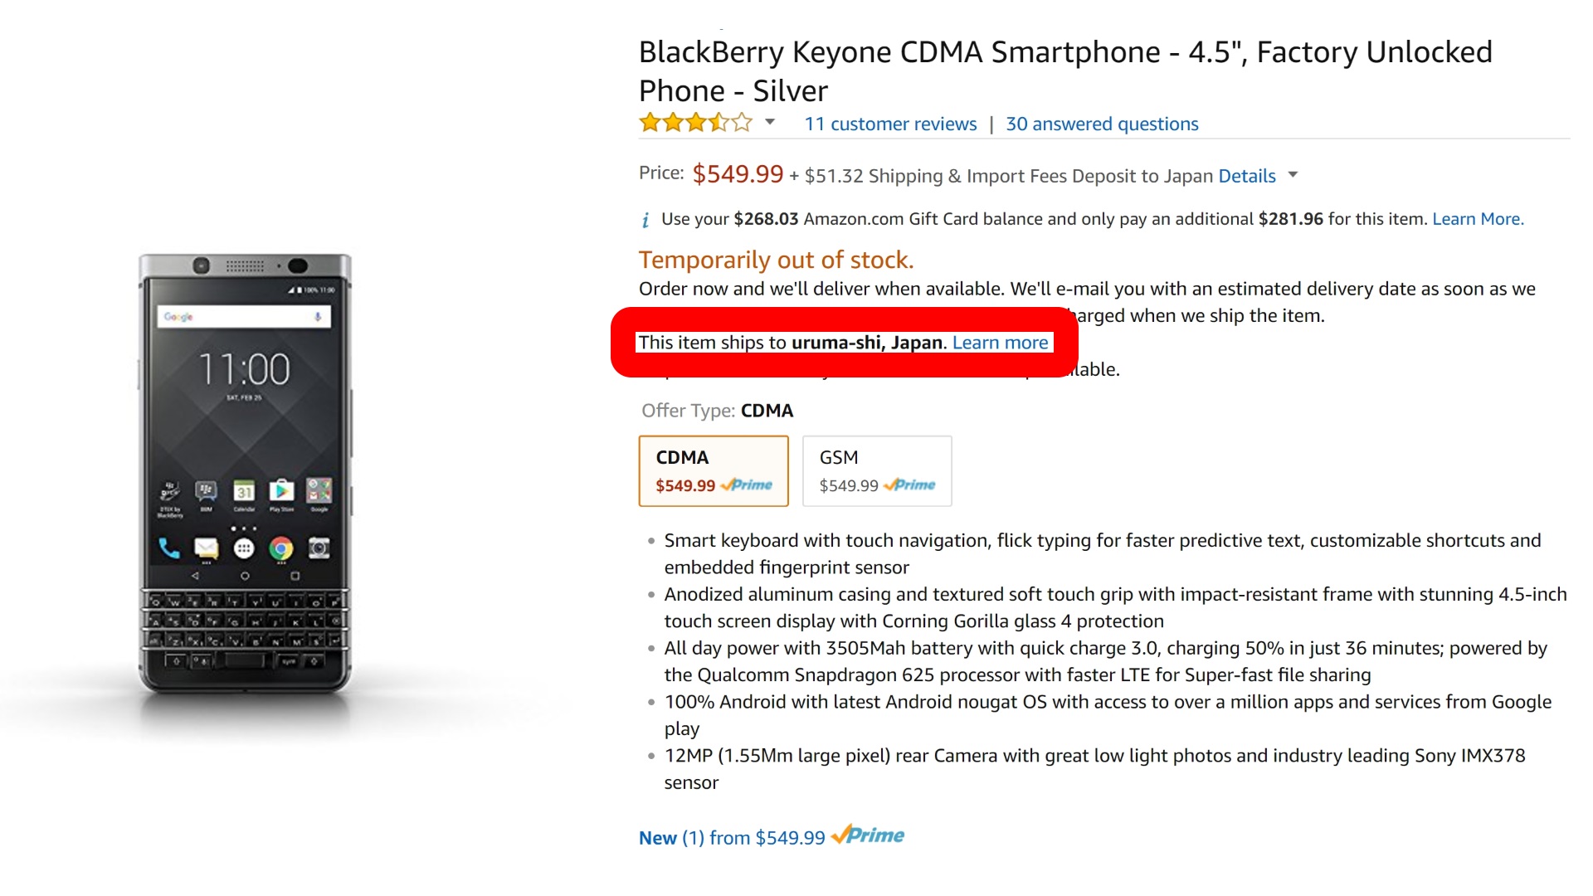The height and width of the screenshot is (896, 1593).
Task: Click the Prime logo beside New offers
Action: point(868,835)
